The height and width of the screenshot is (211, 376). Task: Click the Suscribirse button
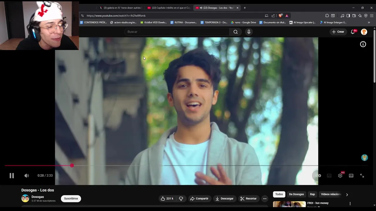point(71,198)
